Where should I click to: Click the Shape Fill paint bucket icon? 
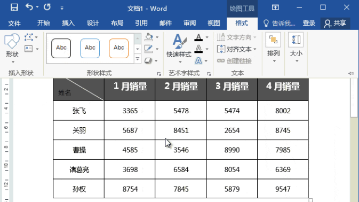(x=149, y=37)
